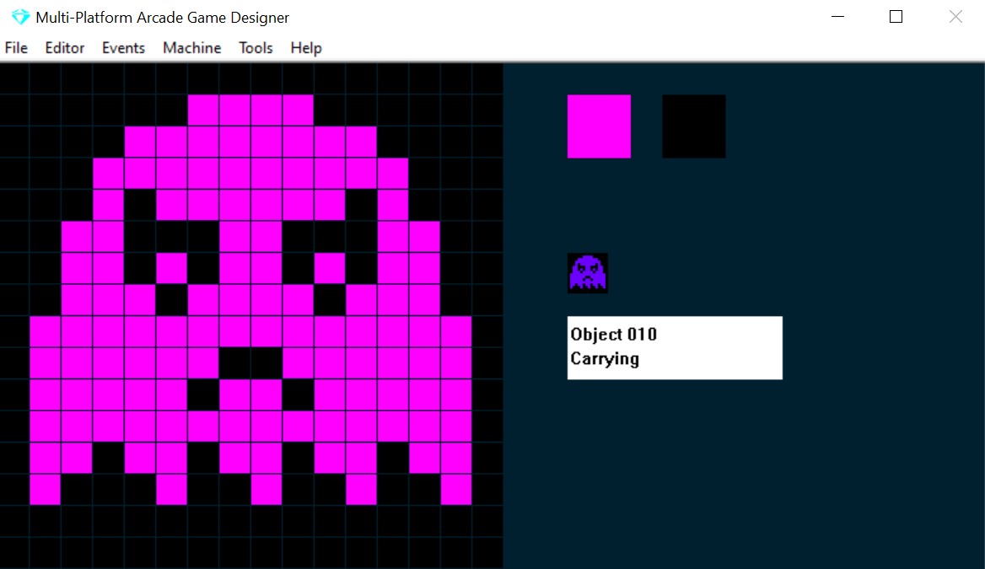The image size is (985, 569).
Task: Click the ghost's left eye pupil pixel
Action: click(x=171, y=268)
